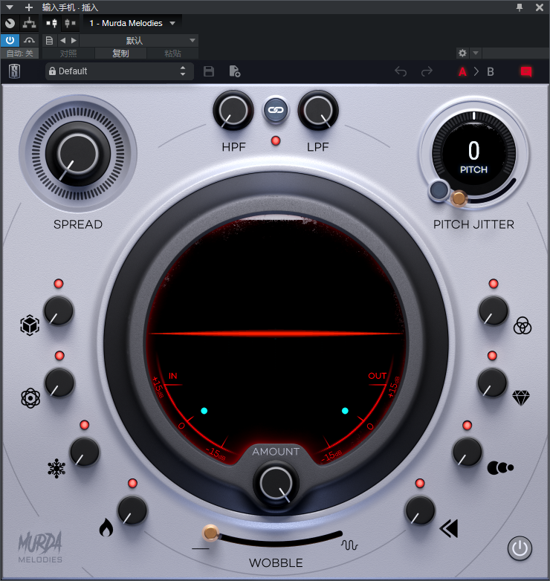The height and width of the screenshot is (581, 550).
Task: Click the flame effect icon
Action: 106,528
